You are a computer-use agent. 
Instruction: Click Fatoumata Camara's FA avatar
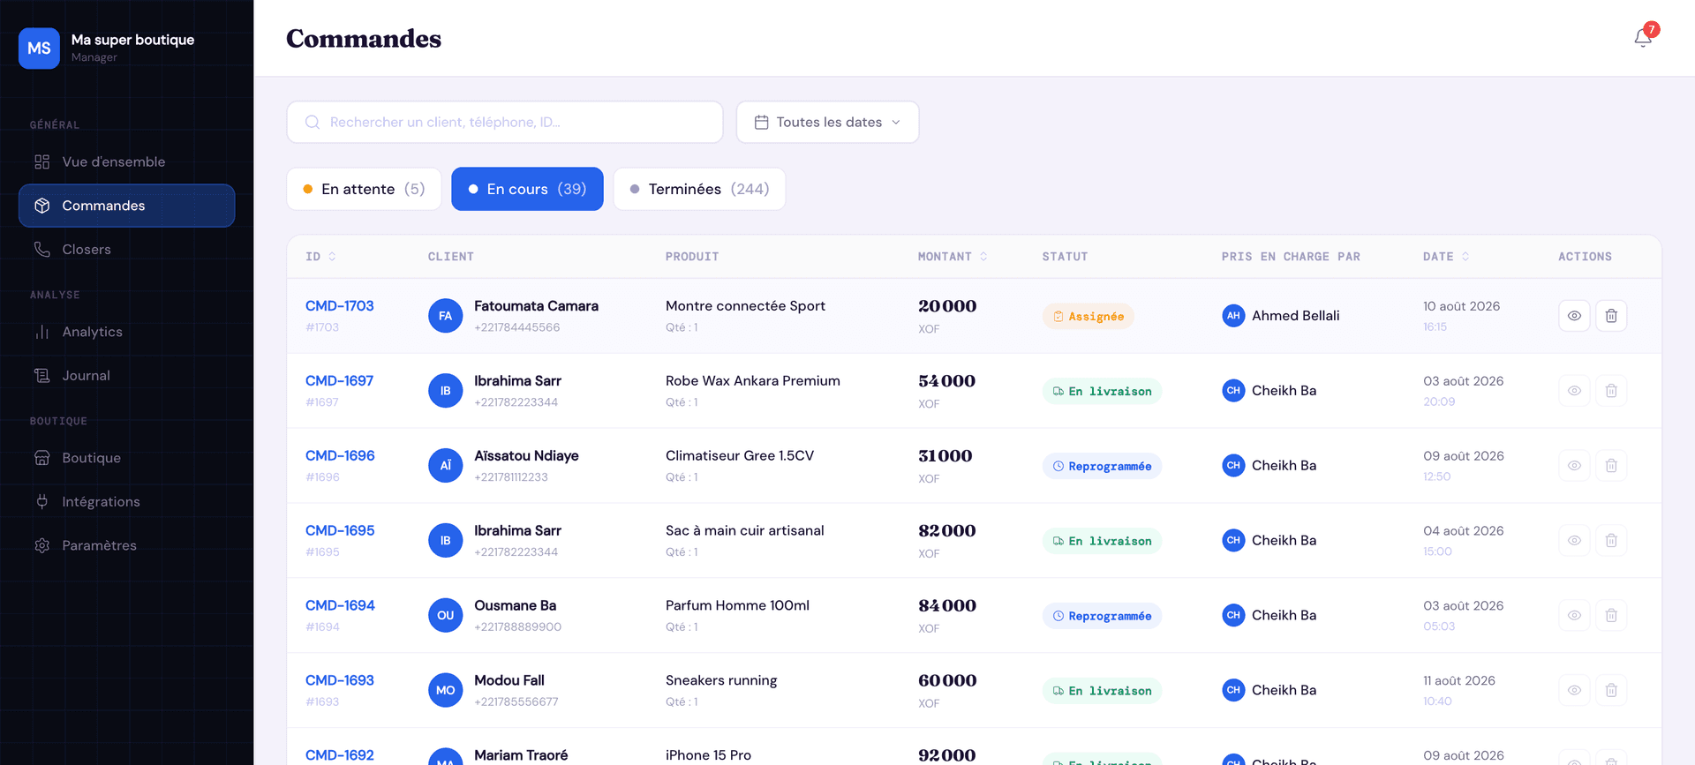[x=446, y=316]
